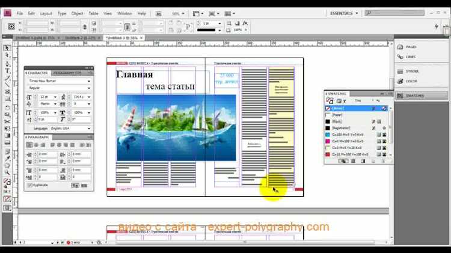Click the toolbox fill and stroke indicator
Image resolution: width=451 pixels, height=253 pixels.
pos(7,182)
